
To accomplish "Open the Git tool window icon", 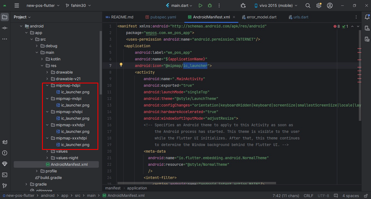I will [x=5, y=186].
